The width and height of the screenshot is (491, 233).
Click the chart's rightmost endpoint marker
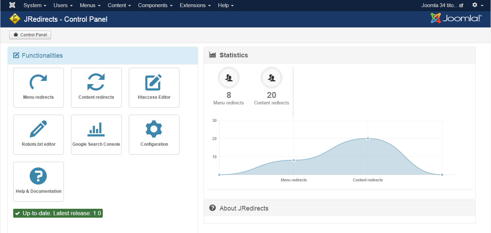(x=442, y=175)
